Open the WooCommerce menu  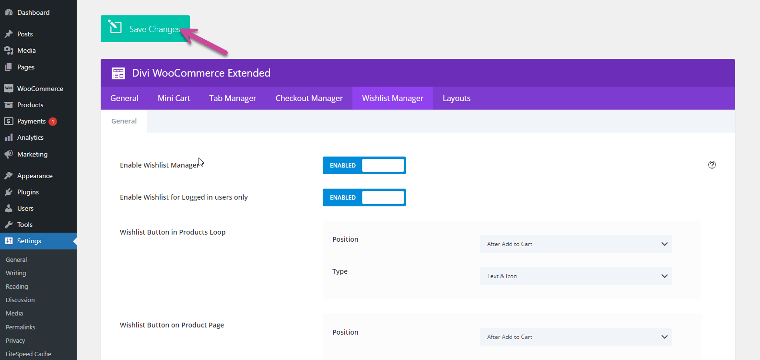tap(38, 89)
